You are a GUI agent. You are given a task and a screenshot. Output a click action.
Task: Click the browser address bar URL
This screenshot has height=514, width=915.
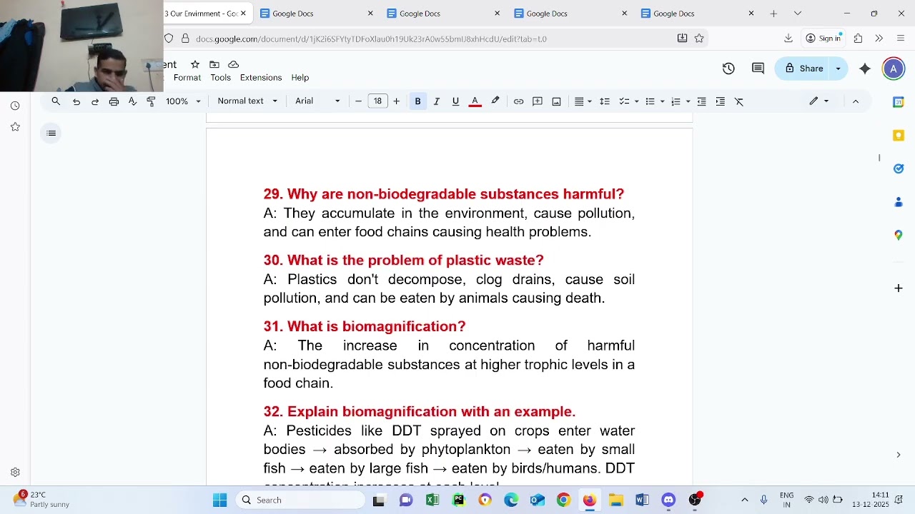[x=372, y=39]
